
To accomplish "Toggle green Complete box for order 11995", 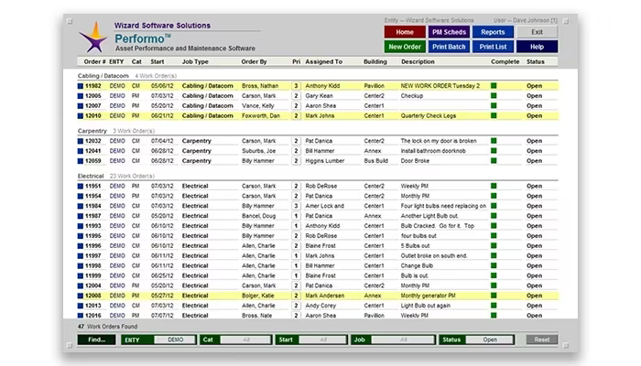I will coord(494,236).
